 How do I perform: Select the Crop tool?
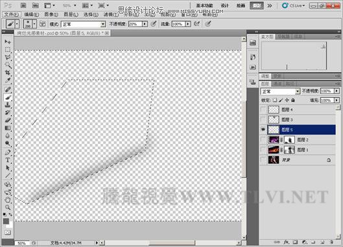click(8, 73)
